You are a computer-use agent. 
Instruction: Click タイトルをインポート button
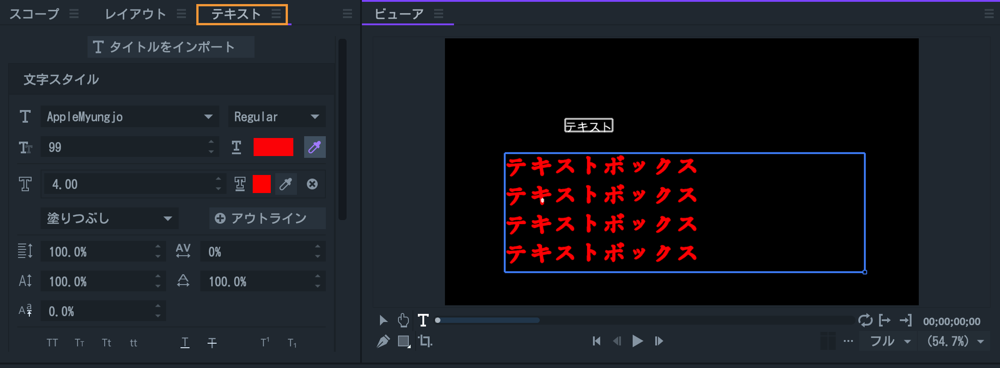[171, 47]
